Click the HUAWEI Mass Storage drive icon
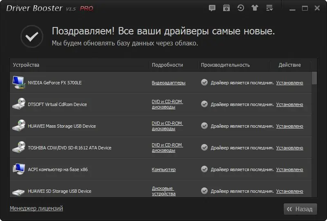Viewport: 327px width, 221px height. pos(19,126)
